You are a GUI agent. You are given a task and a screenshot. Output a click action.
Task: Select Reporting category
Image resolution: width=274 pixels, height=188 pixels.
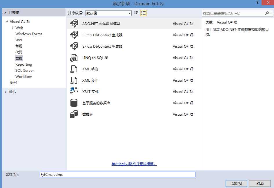pyautogui.click(x=24, y=65)
